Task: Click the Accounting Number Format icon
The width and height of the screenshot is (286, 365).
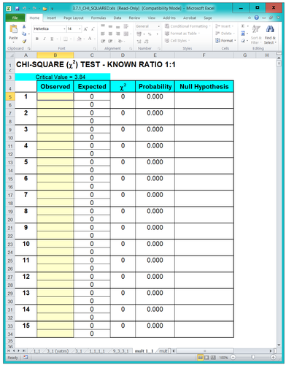Action: (139, 34)
